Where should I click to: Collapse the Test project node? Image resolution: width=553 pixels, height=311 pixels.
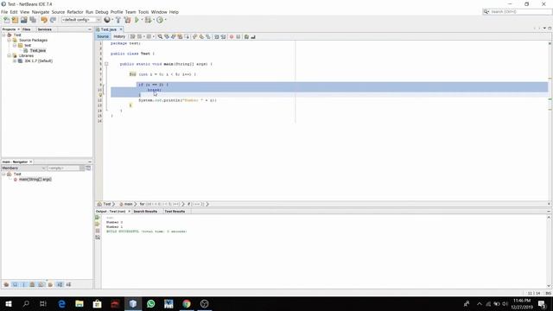pos(3,35)
